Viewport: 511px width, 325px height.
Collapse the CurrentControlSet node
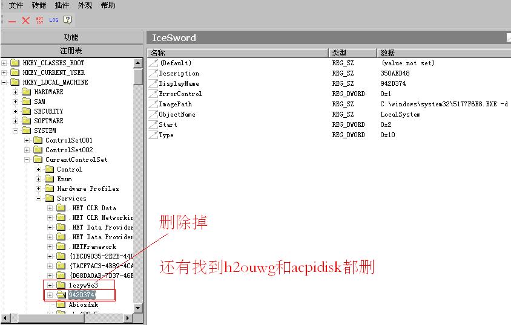point(27,159)
